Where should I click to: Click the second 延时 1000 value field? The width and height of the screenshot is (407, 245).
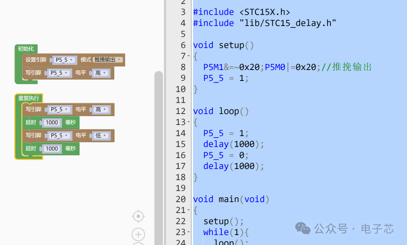coord(52,149)
